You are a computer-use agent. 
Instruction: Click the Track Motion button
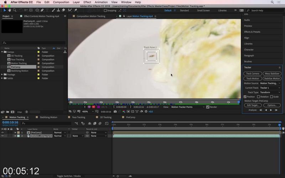click(253, 78)
